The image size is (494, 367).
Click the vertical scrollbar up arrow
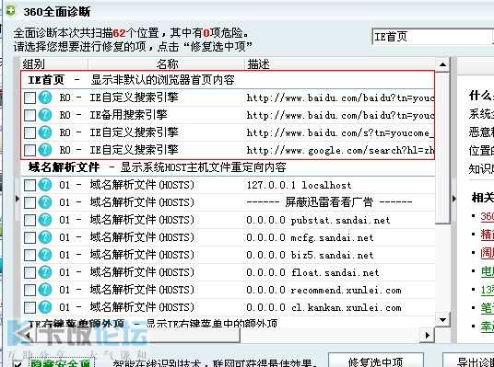[442, 64]
